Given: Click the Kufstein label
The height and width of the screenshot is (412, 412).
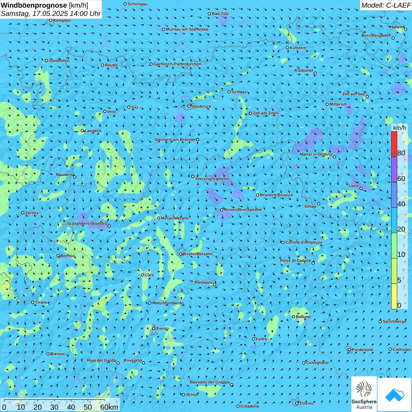Looking at the screenshot, I should [298, 48].
